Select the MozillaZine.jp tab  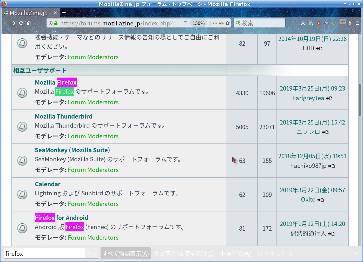(x=30, y=13)
